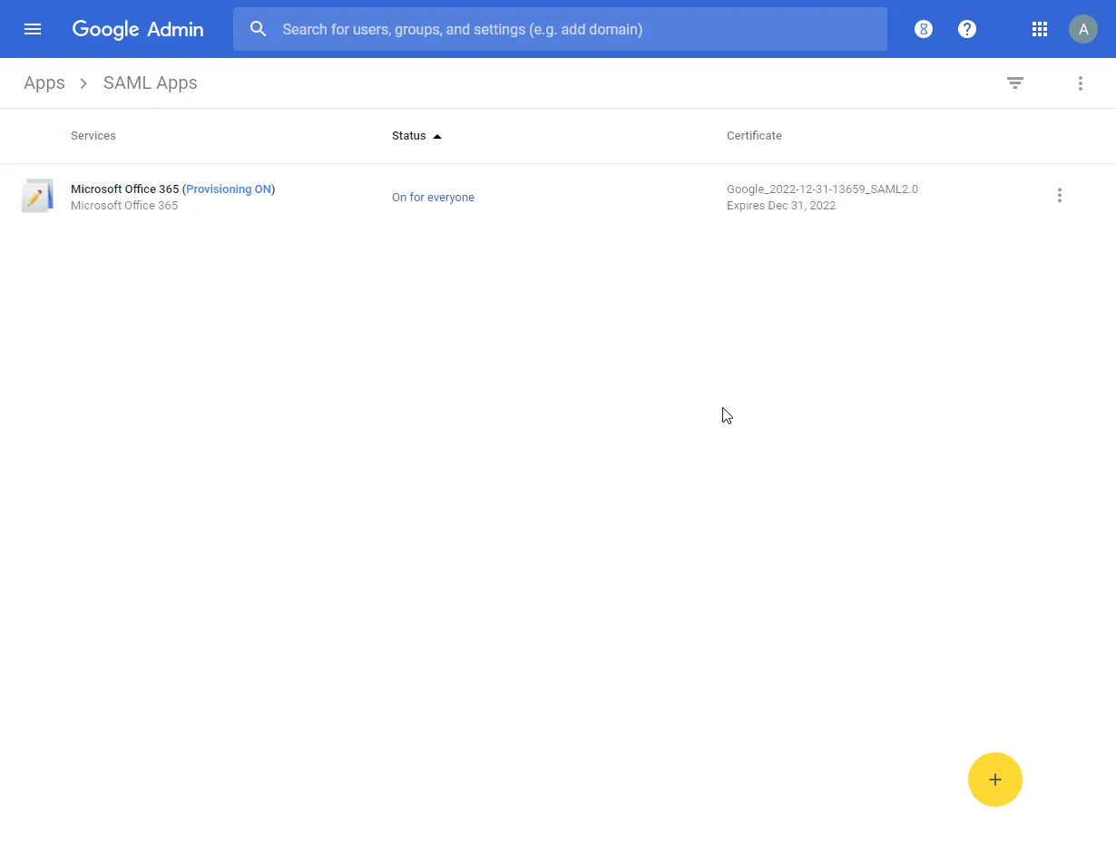Click the chevron between Apps and SAML Apps
Image resolution: width=1116 pixels, height=843 pixels.
click(83, 83)
